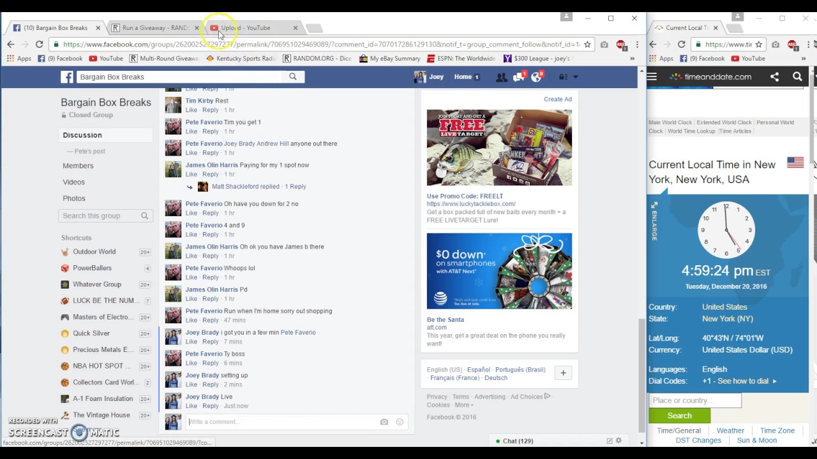817x459 pixels.
Task: Open Chrome menu in Facebook window
Action: coord(637,45)
